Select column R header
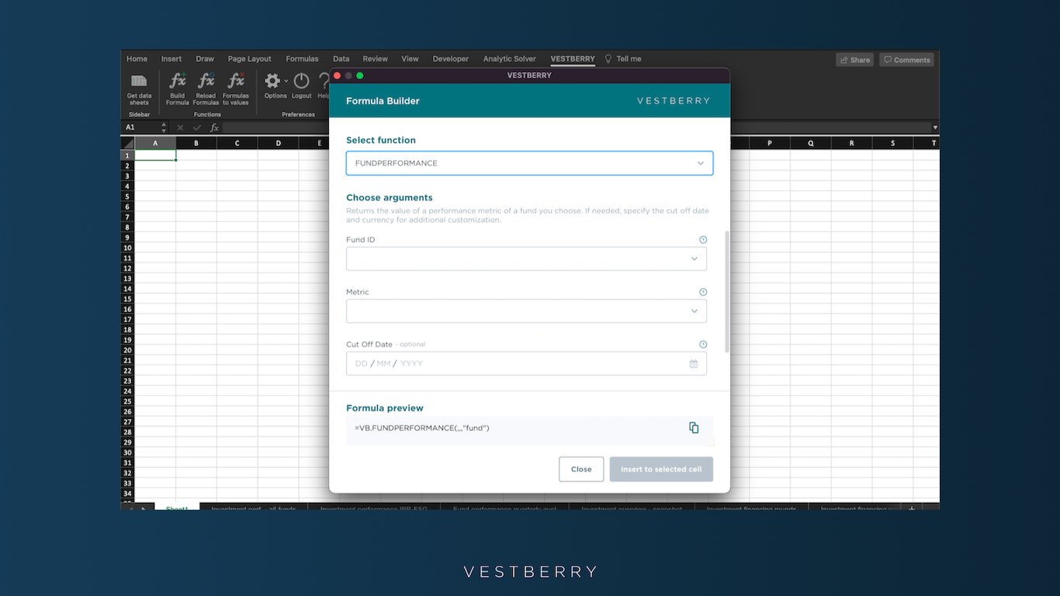The width and height of the screenshot is (1060, 596). pyautogui.click(x=851, y=143)
